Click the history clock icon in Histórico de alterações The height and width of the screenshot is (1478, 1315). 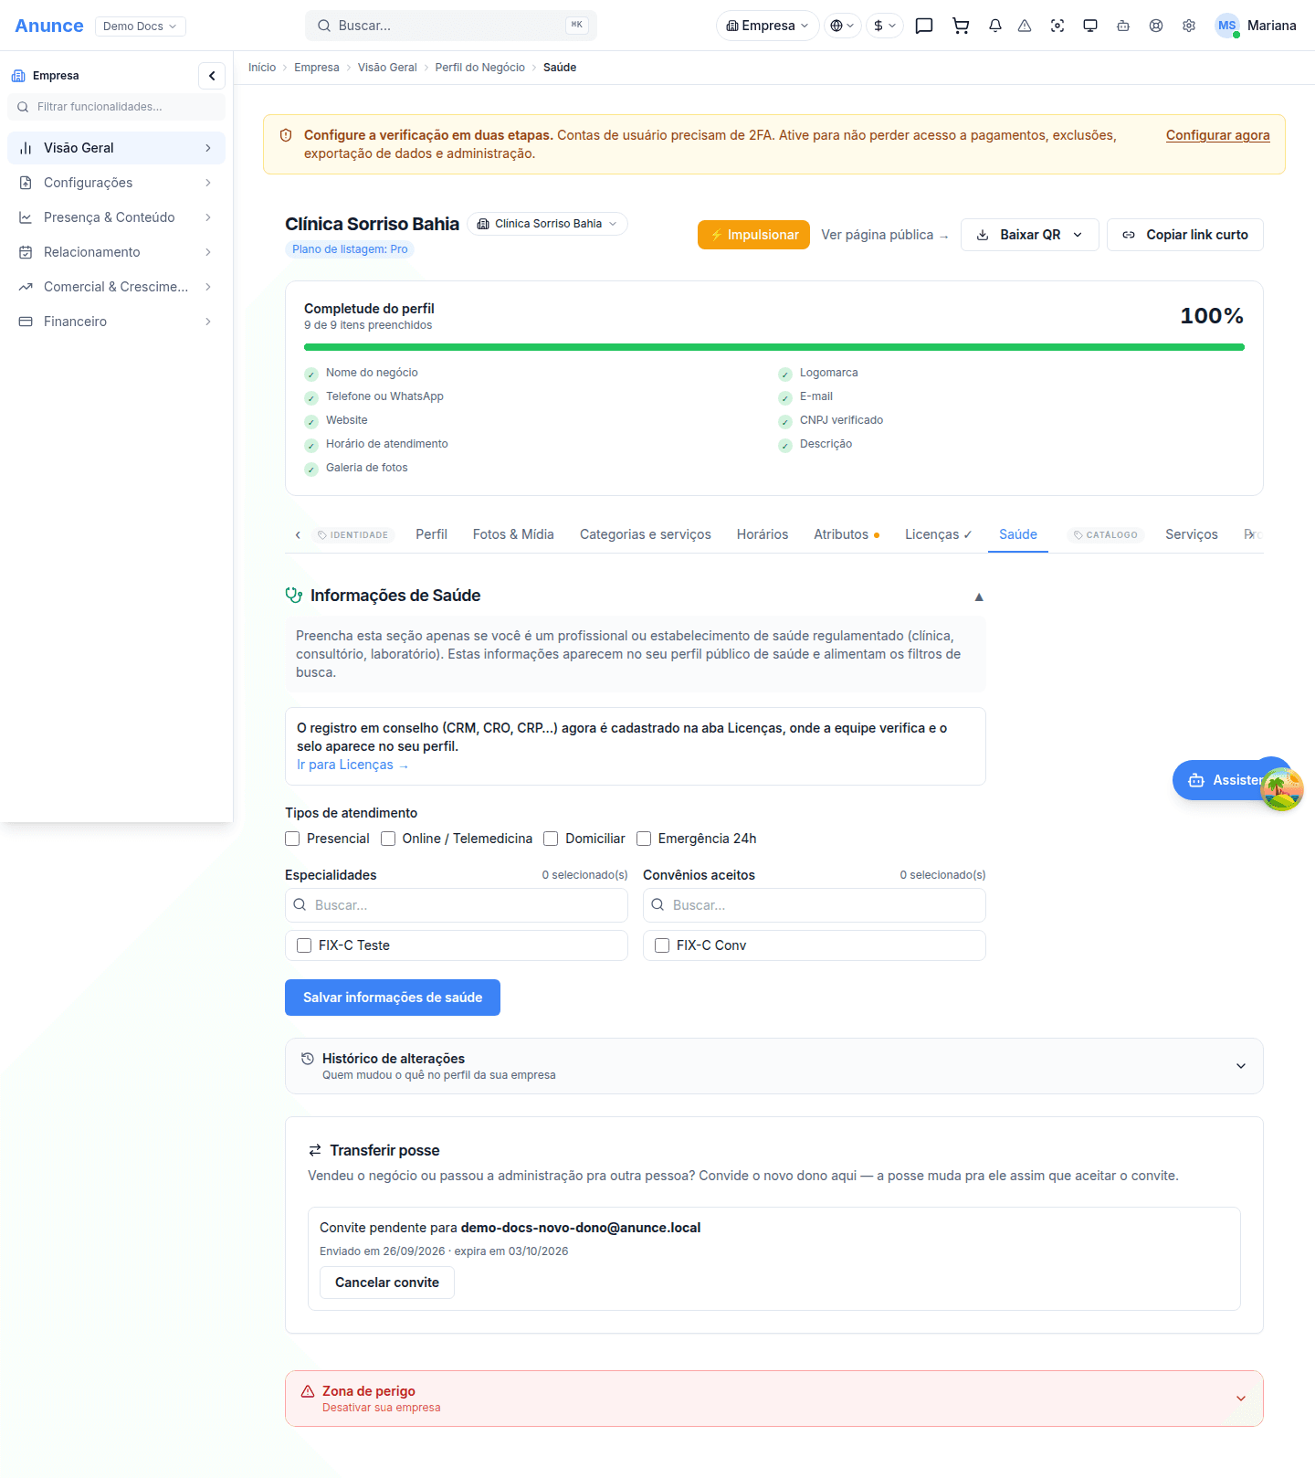coord(308,1059)
